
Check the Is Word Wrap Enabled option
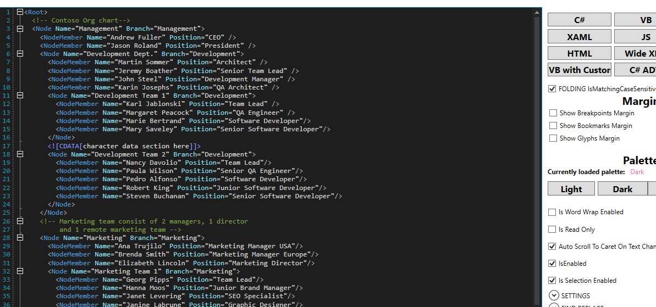(552, 212)
